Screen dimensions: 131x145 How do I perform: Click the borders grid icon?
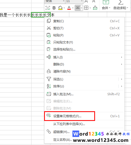tap(86, 8)
